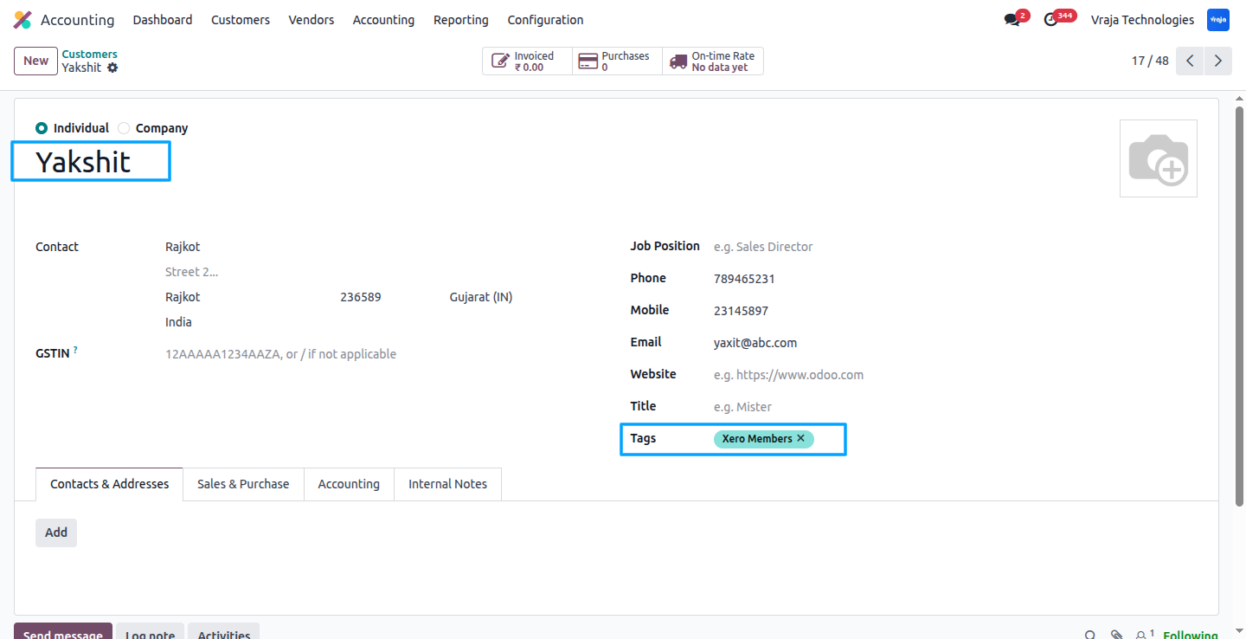
Task: Select the Company radio button
Action: pos(124,128)
